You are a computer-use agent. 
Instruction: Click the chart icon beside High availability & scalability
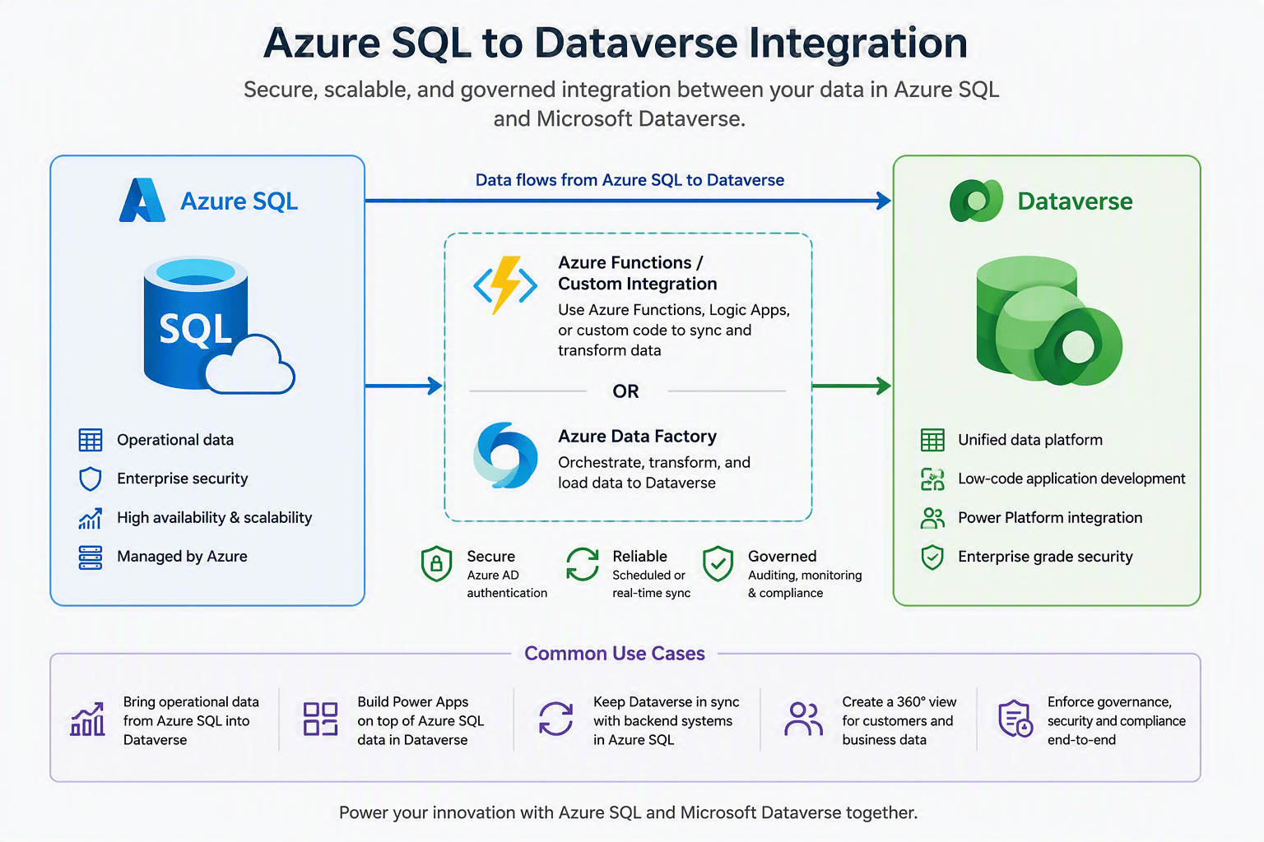91,518
